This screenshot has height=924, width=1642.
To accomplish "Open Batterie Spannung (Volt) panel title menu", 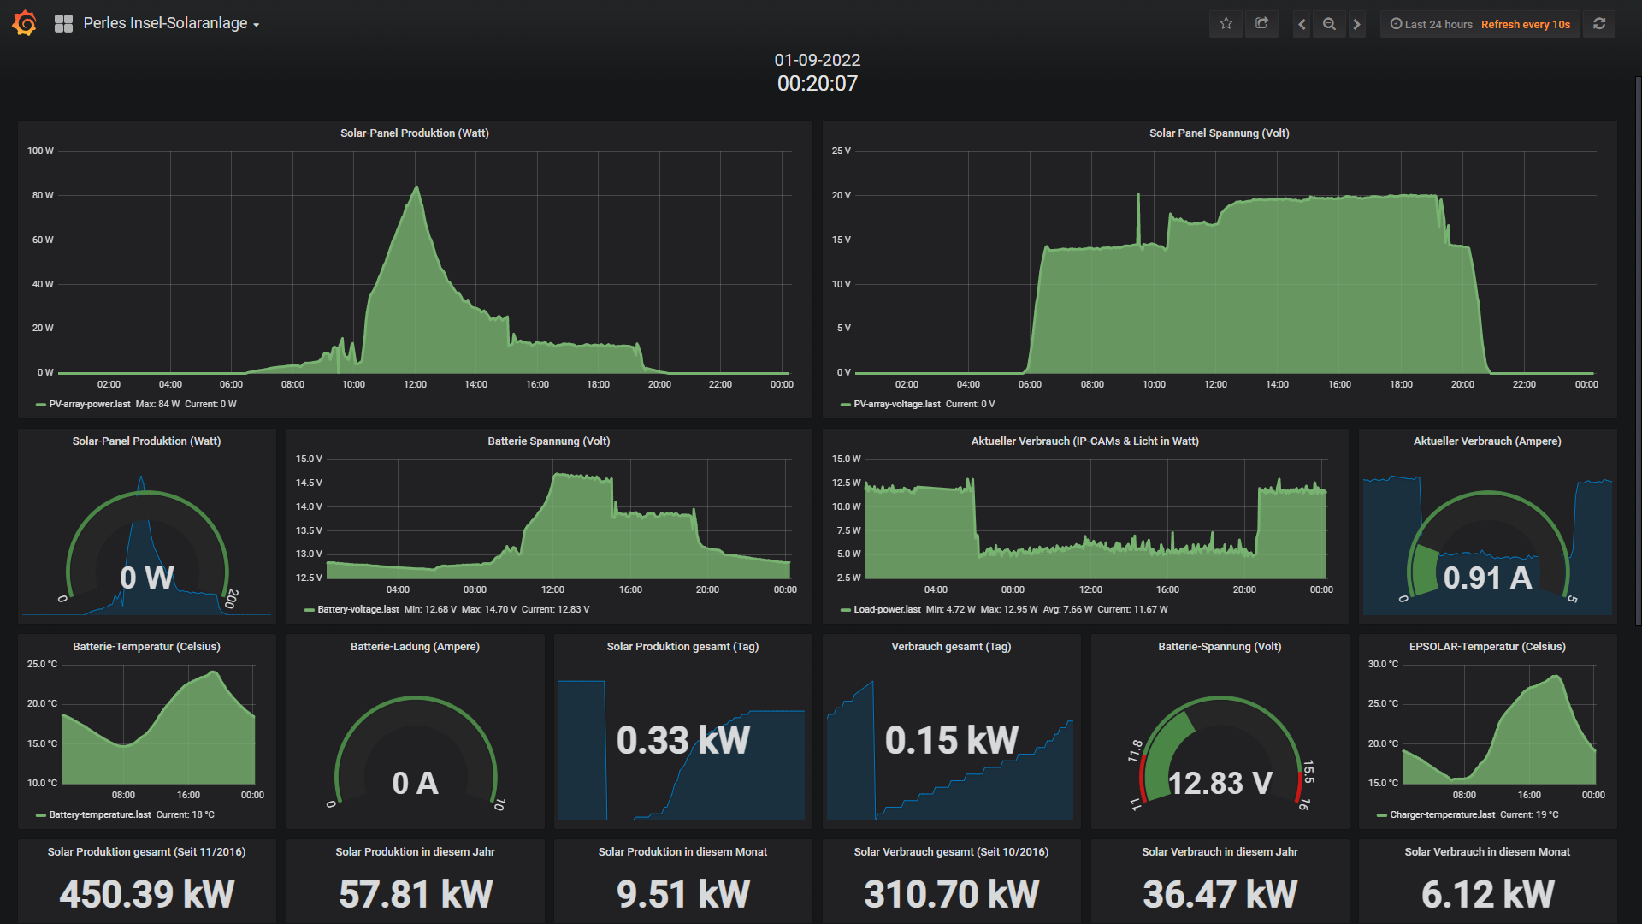I will 548,441.
